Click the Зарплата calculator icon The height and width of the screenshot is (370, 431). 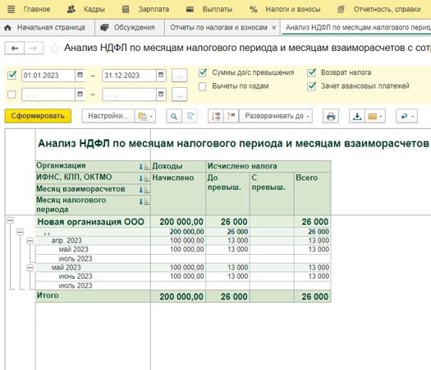(126, 10)
